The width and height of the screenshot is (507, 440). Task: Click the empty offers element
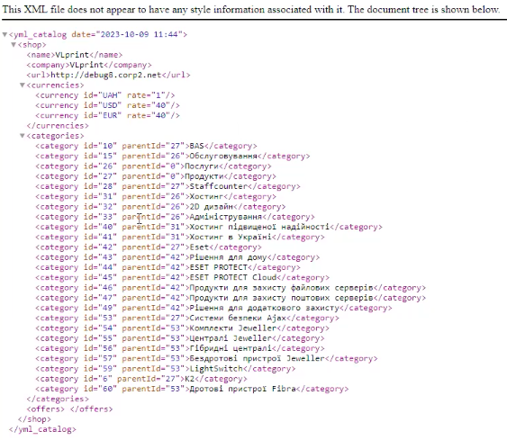pyautogui.click(x=69, y=409)
